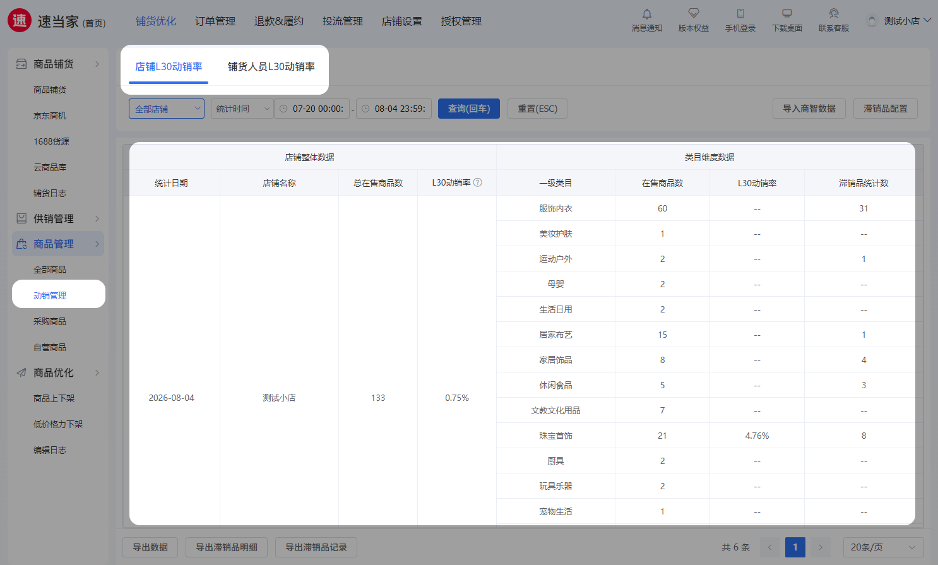Click the 测试小店 avatar icon
The image size is (938, 565).
[x=872, y=21]
